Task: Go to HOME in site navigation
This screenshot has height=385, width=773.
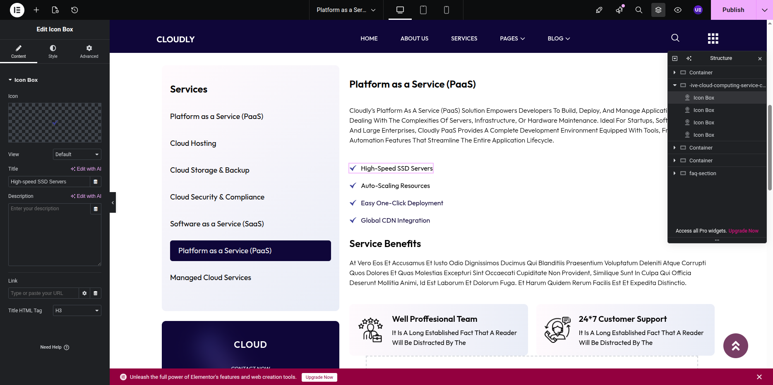Action: [369, 38]
